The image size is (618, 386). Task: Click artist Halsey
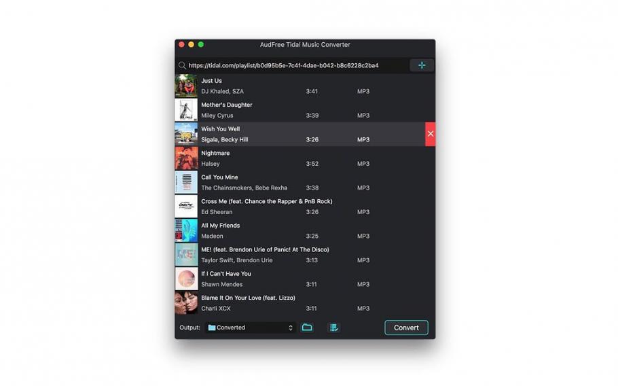point(211,164)
